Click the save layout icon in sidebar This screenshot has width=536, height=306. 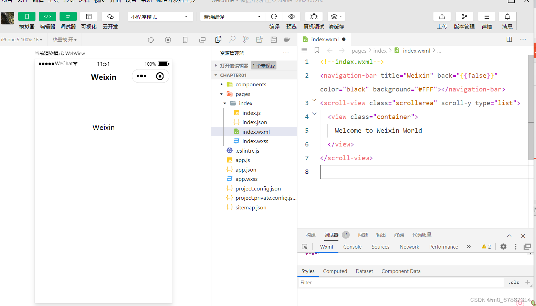[274, 40]
